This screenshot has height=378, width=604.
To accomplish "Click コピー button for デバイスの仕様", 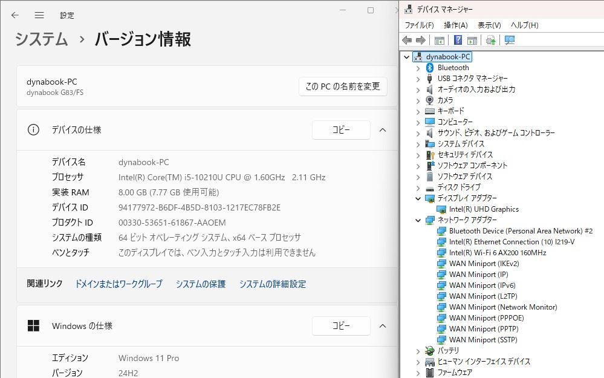I will pyautogui.click(x=341, y=130).
